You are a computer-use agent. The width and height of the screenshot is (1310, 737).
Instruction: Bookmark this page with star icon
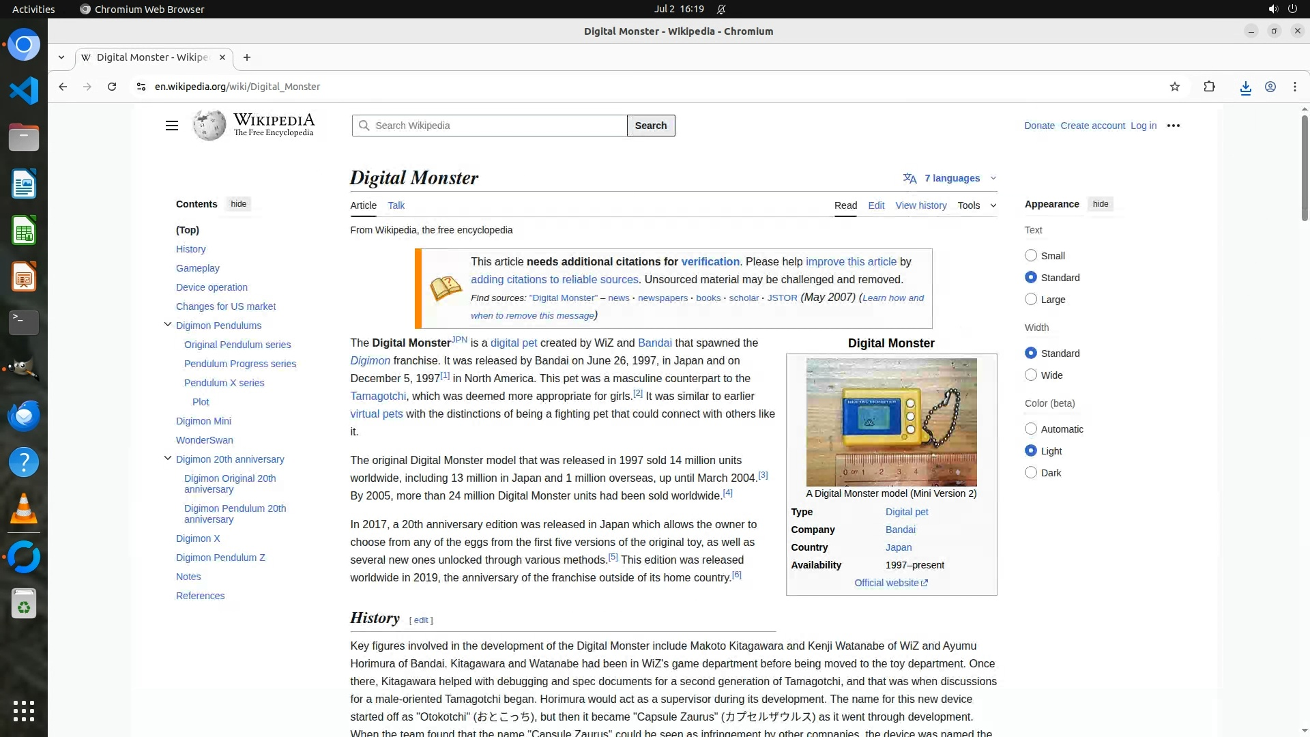(1174, 87)
